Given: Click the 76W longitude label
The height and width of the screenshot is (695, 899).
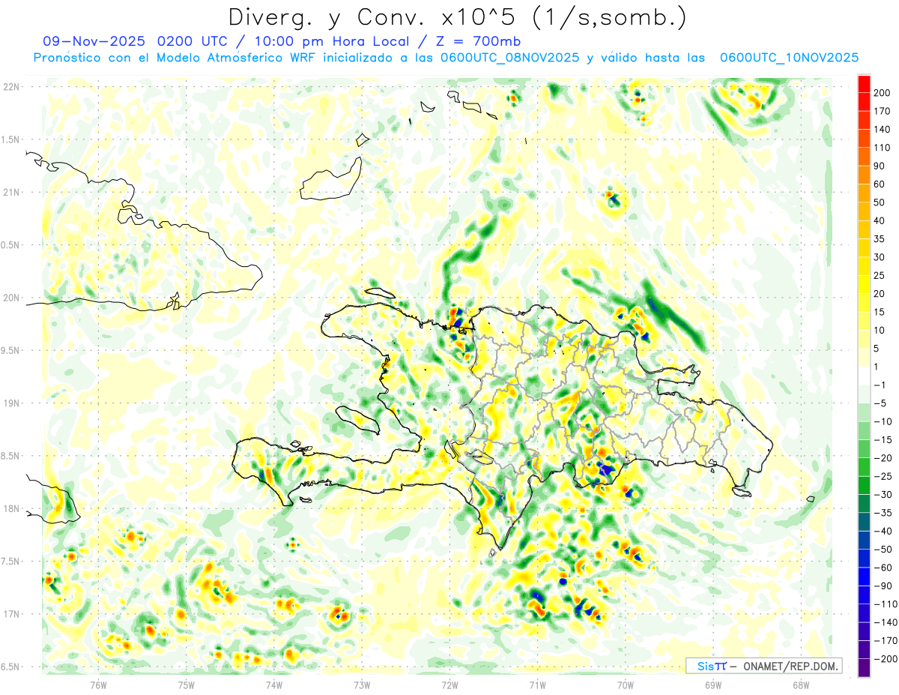Looking at the screenshot, I should [x=98, y=685].
